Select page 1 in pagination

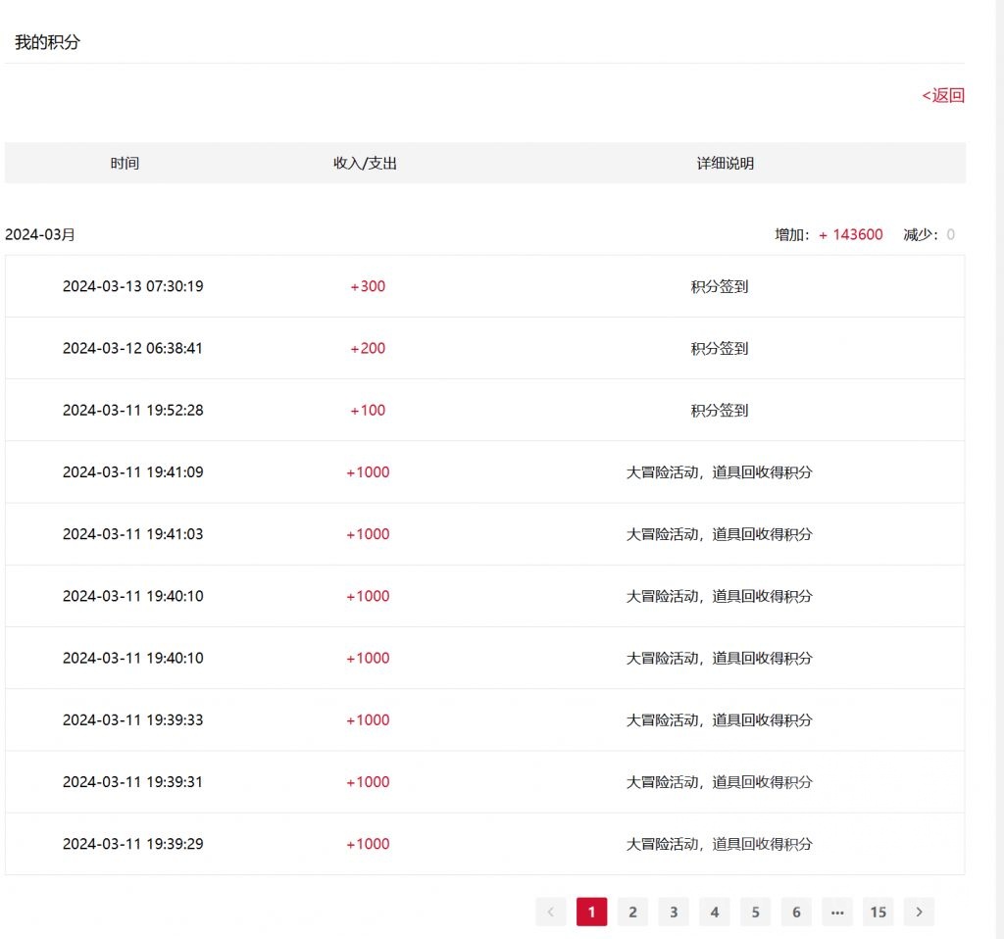click(x=591, y=912)
